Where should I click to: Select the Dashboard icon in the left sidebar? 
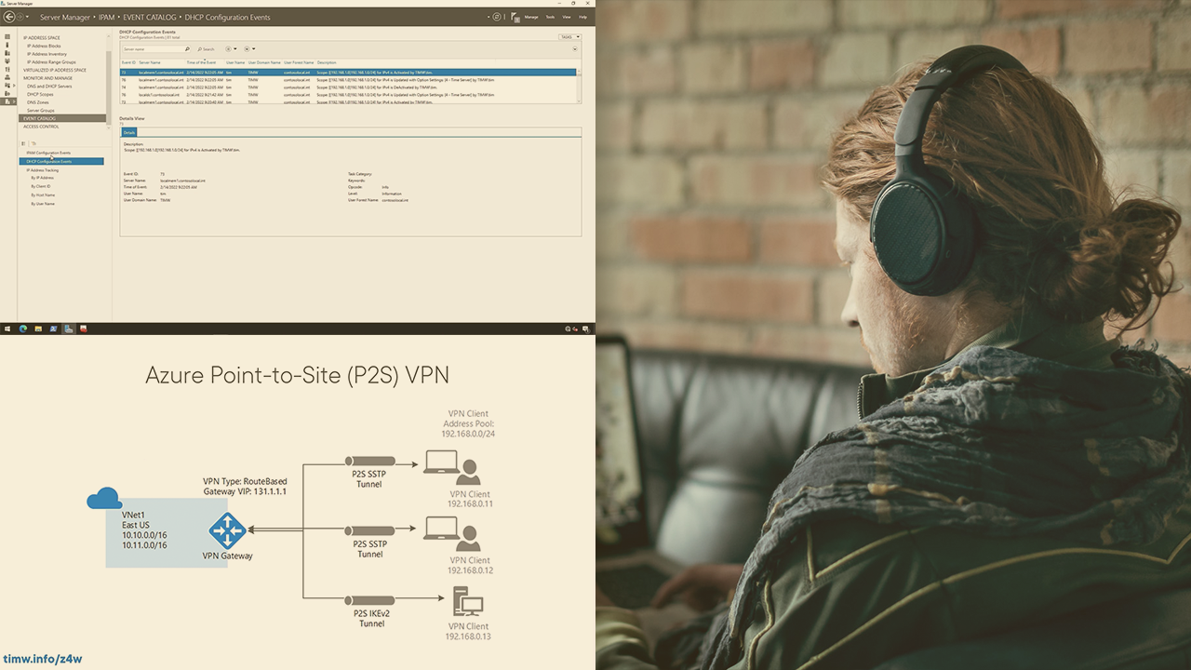click(7, 38)
